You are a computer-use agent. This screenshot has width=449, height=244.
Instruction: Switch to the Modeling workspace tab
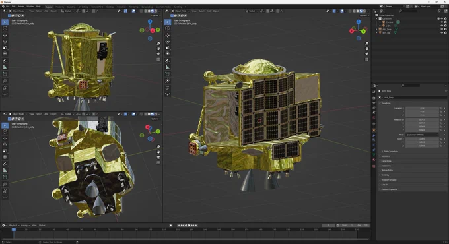[x=59, y=7]
